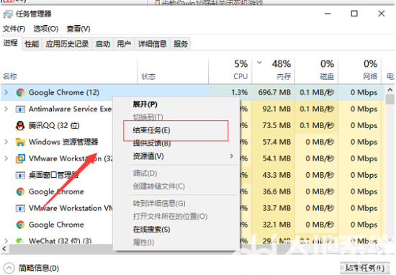
Task: Switch to the 应用历史记录 tab
Action: coord(67,44)
